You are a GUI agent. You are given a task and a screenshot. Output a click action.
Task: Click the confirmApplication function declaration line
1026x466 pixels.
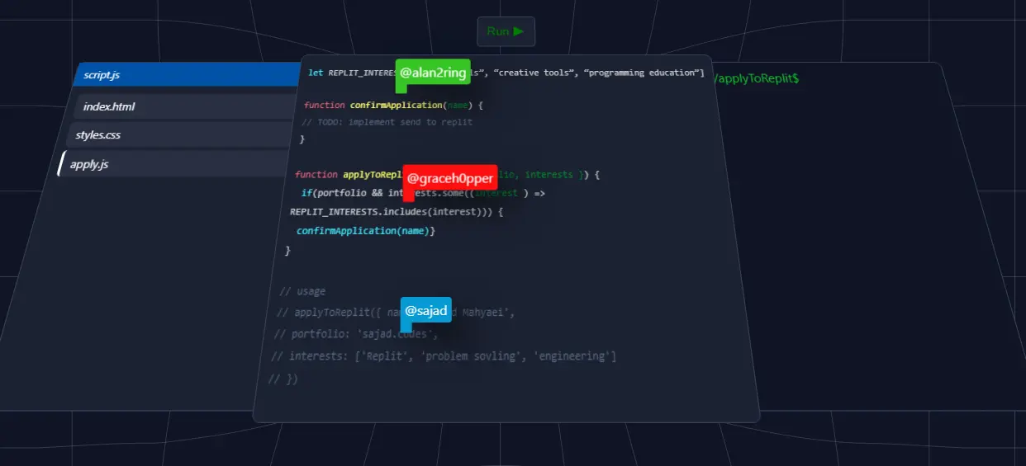tap(393, 106)
